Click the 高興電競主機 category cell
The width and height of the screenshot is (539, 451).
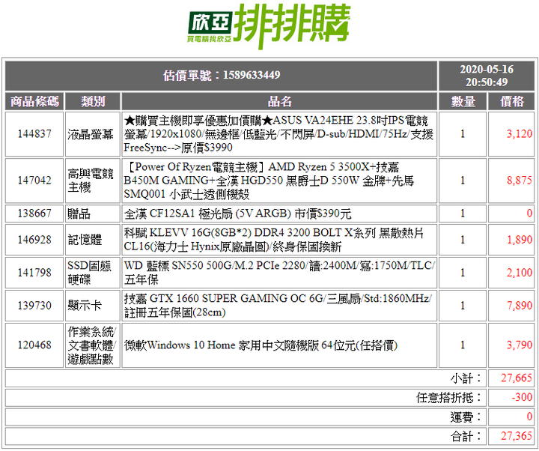(93, 181)
